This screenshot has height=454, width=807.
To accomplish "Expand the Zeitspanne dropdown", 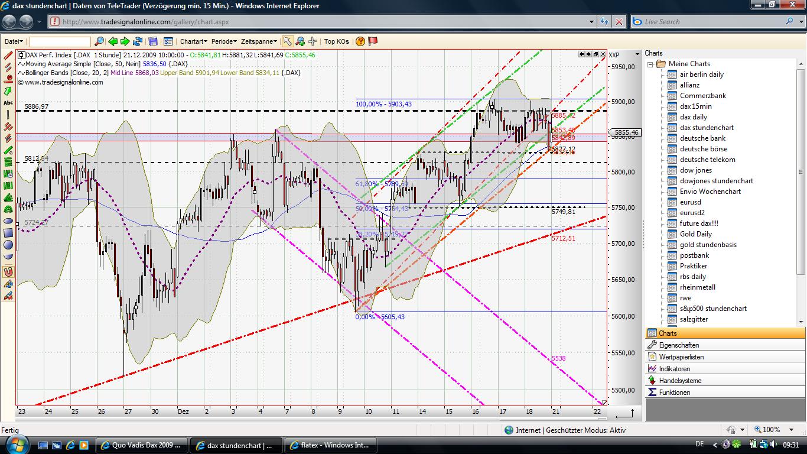I will coord(258,41).
